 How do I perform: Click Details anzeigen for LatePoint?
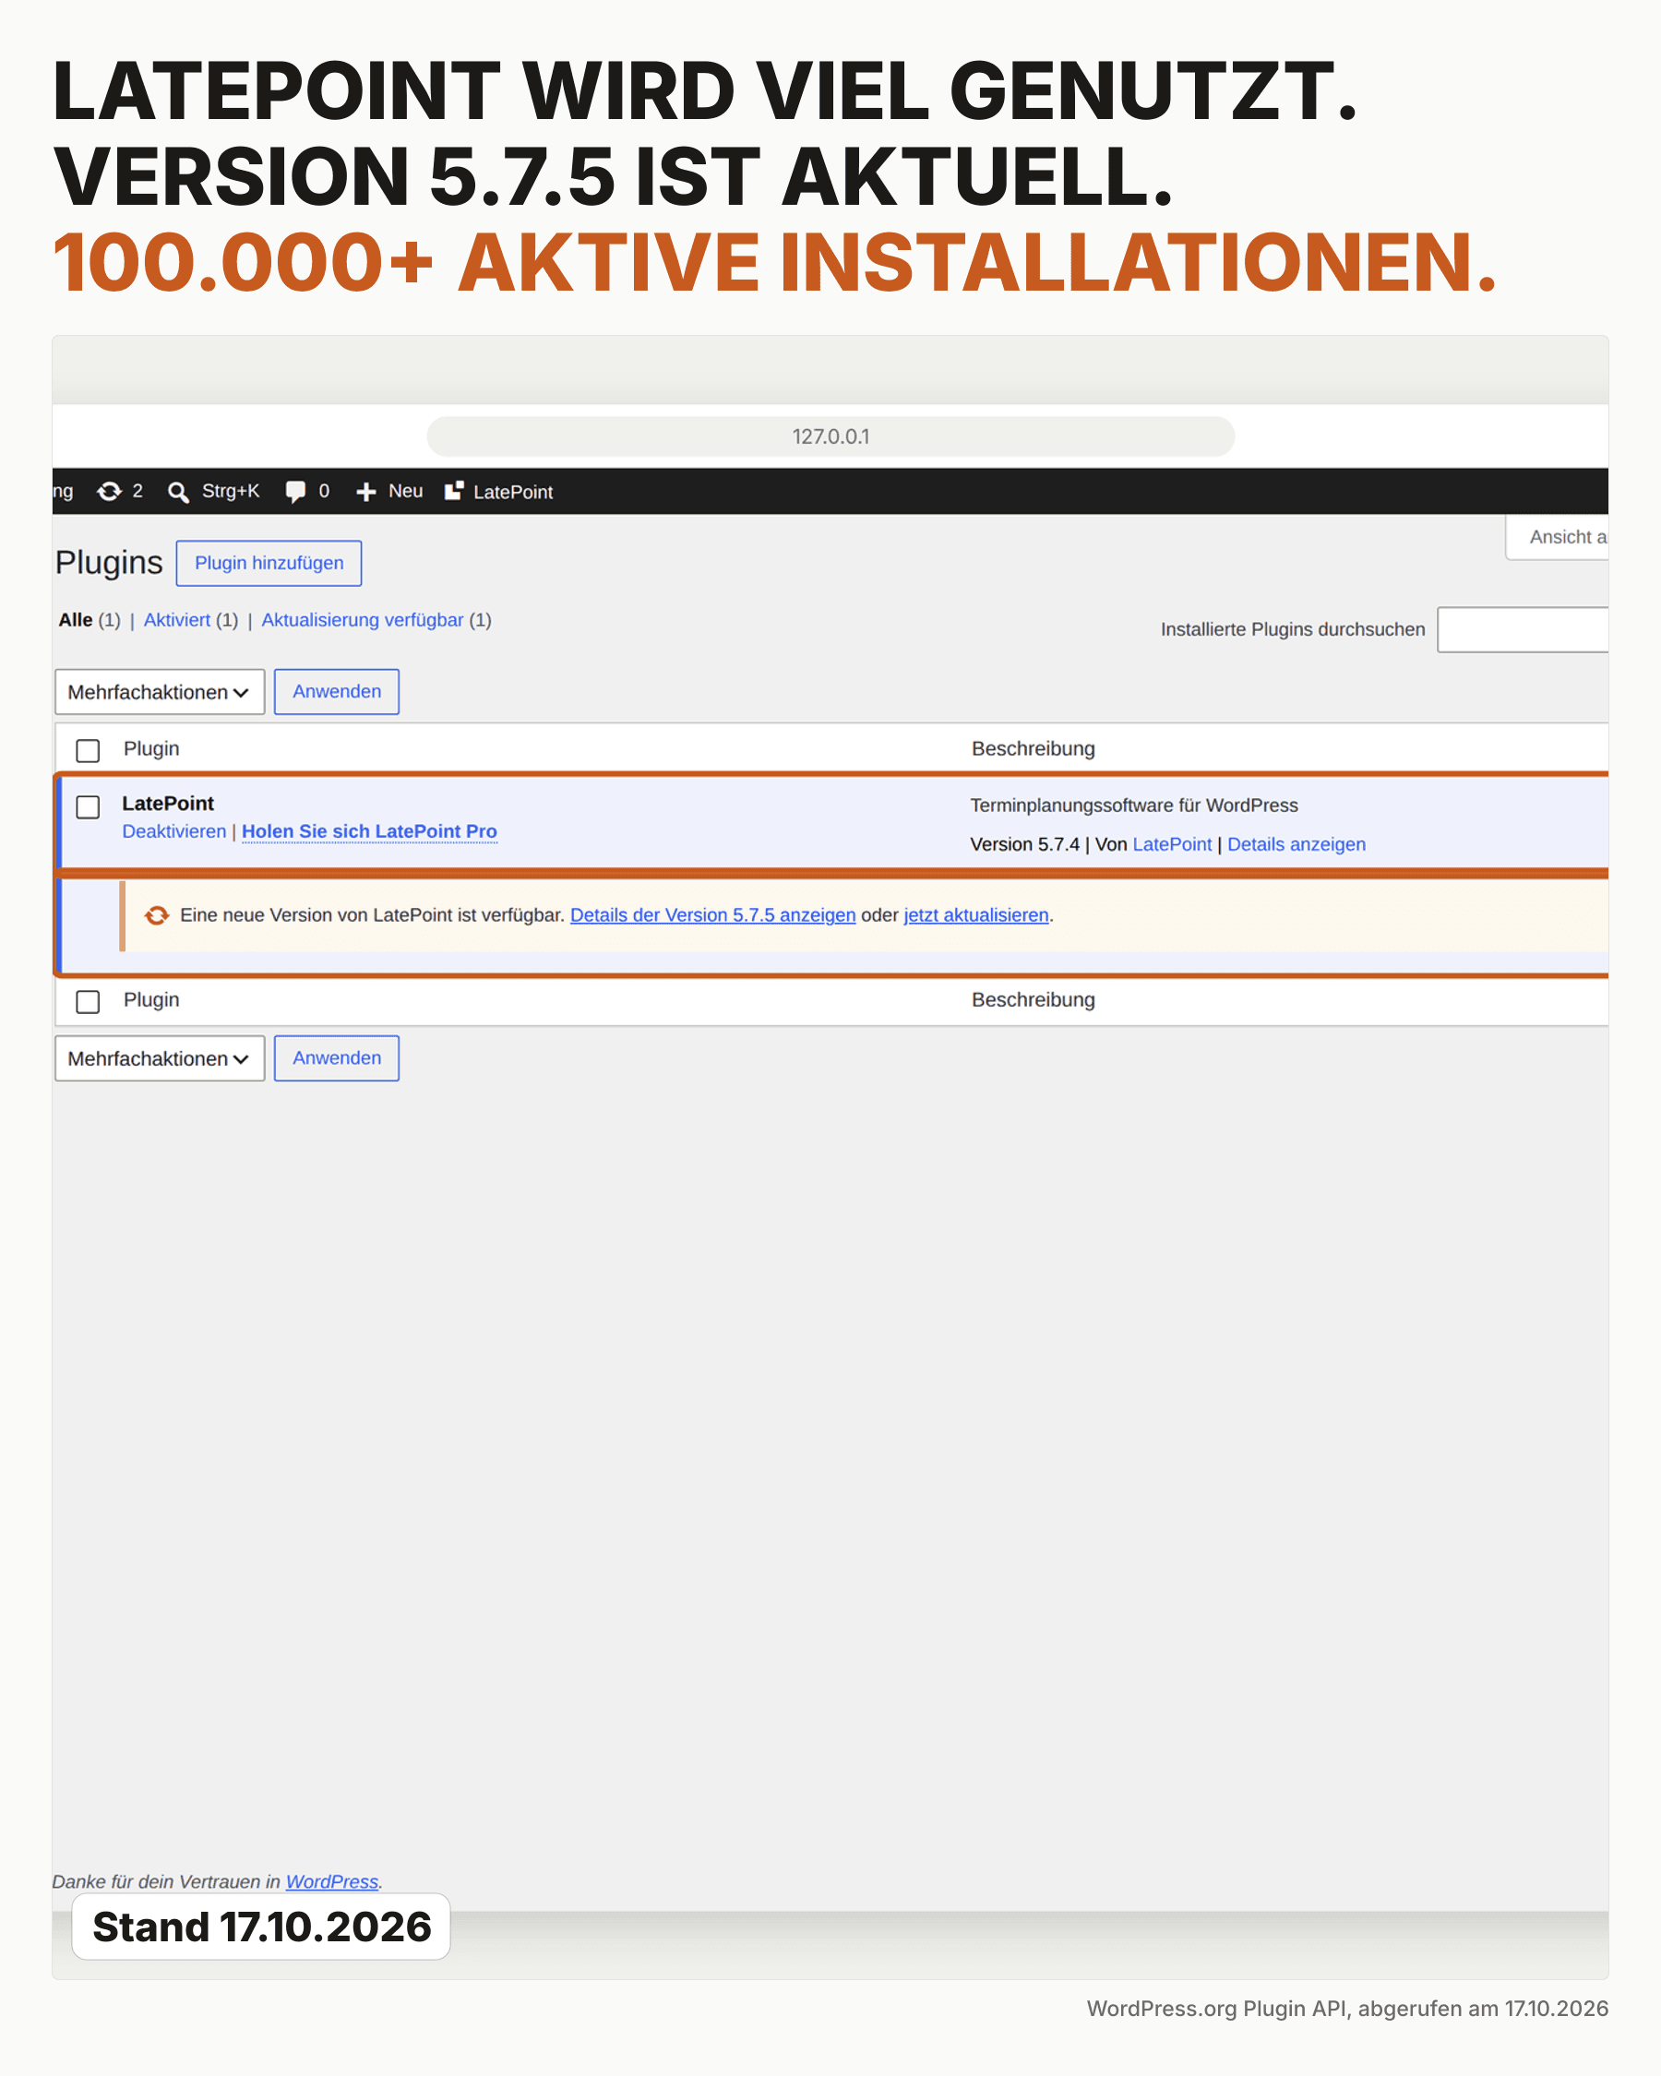pyautogui.click(x=1297, y=844)
